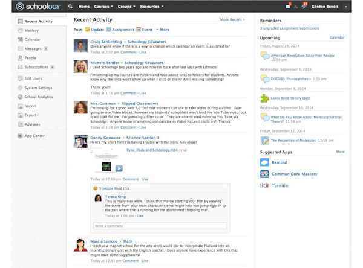Click the Export sidebar icon
Screen dimensions: 363x268
coord(20,115)
